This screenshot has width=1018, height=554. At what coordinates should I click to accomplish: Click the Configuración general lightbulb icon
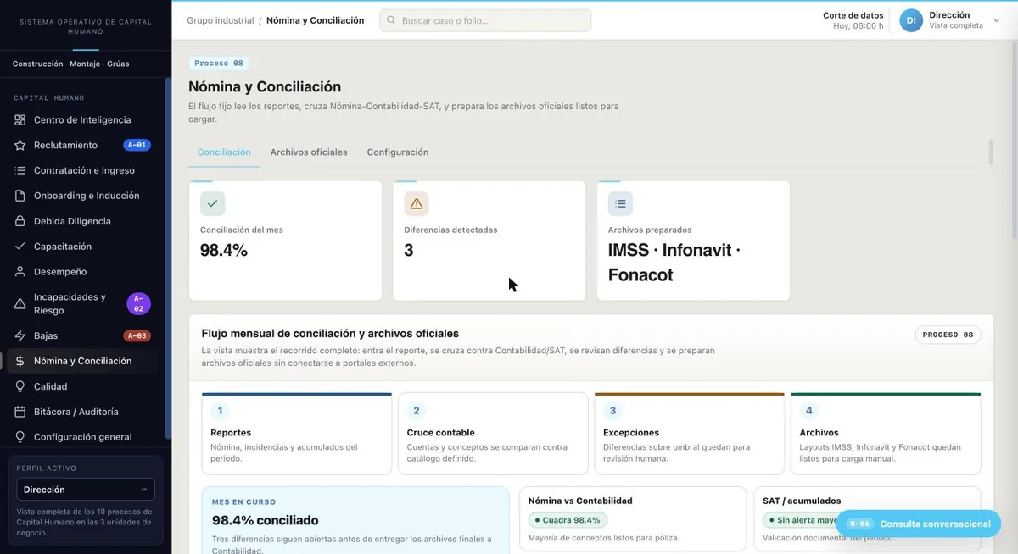click(x=20, y=438)
